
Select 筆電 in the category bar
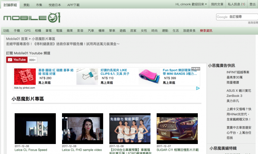tap(48, 31)
